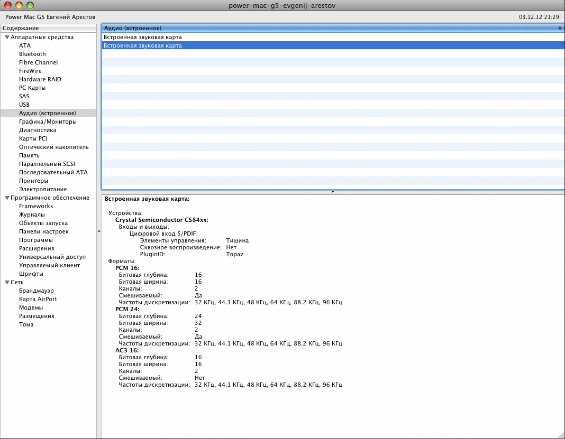The width and height of the screenshot is (565, 439).
Task: Open Карта AirPort under Сеть
Action: (38, 299)
